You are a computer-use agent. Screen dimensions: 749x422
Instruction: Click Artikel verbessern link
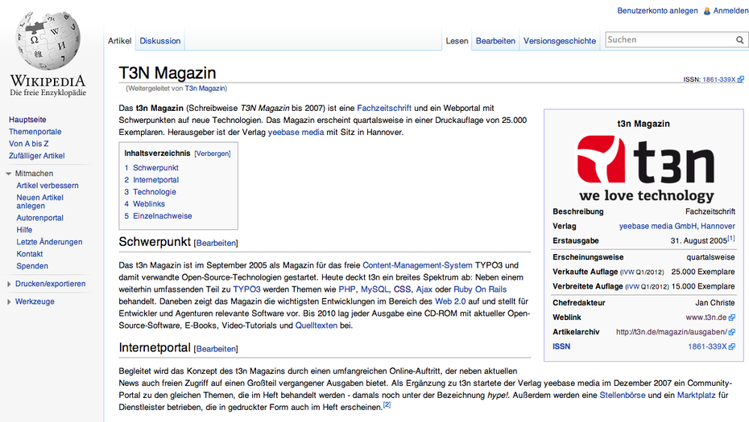tap(48, 186)
